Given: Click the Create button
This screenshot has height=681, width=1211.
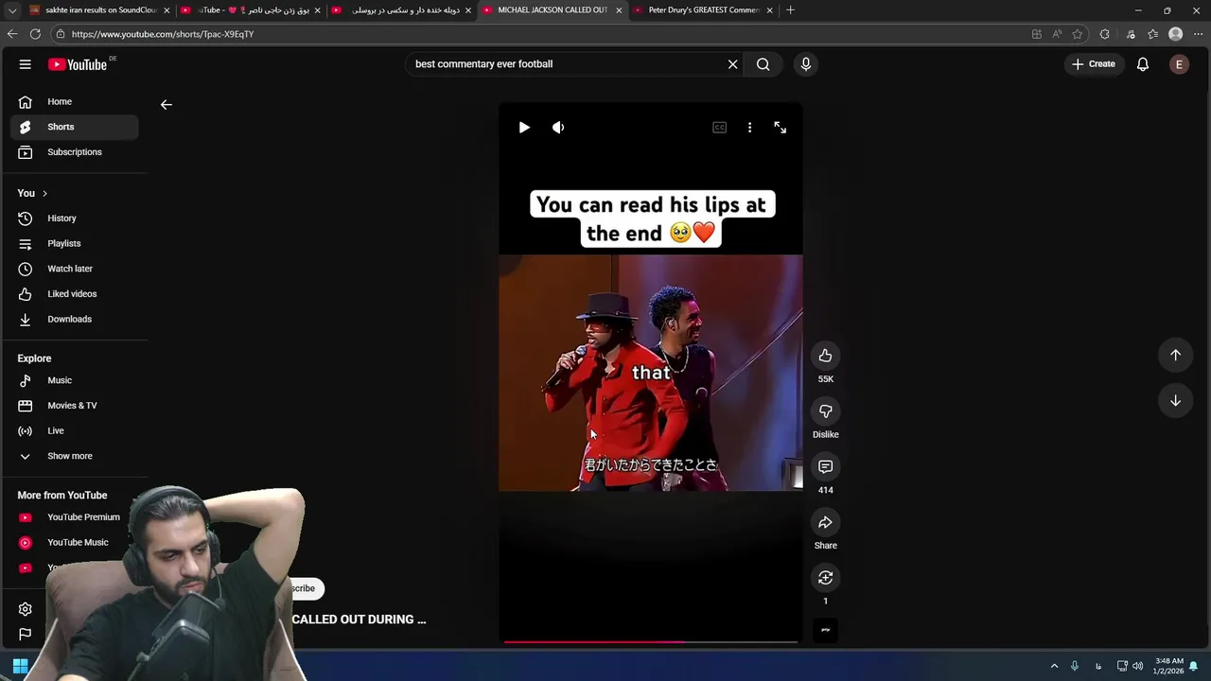Looking at the screenshot, I should (1094, 64).
